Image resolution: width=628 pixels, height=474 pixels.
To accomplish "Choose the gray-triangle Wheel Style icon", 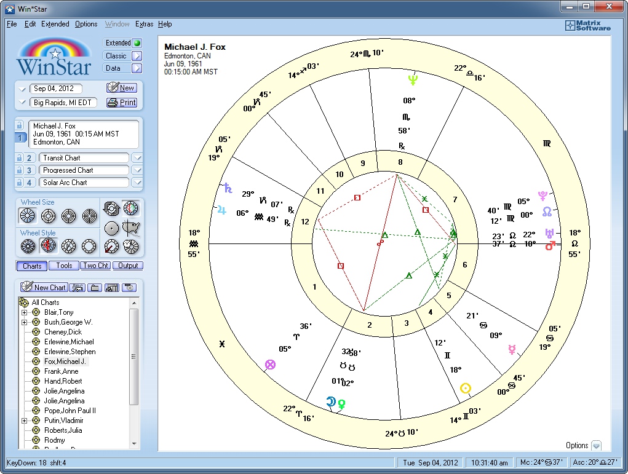I will (69, 246).
